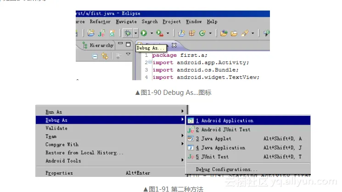Viewport: 342px width, 192px height.
Task: Click the New Android XML file icon
Action: pos(112,33)
